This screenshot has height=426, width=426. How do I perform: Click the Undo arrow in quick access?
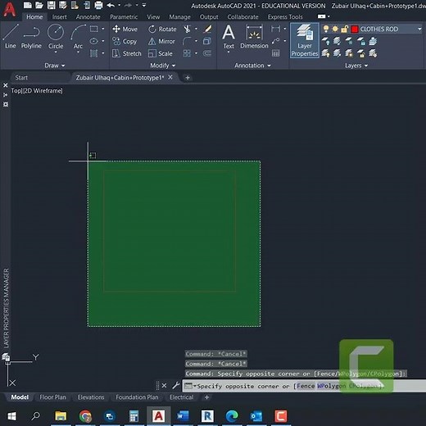111,5
